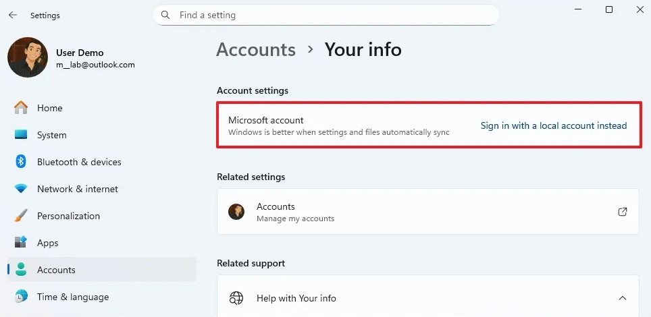This screenshot has height=317, width=651.
Task: Click the User Demo profile picture
Action: (x=28, y=57)
